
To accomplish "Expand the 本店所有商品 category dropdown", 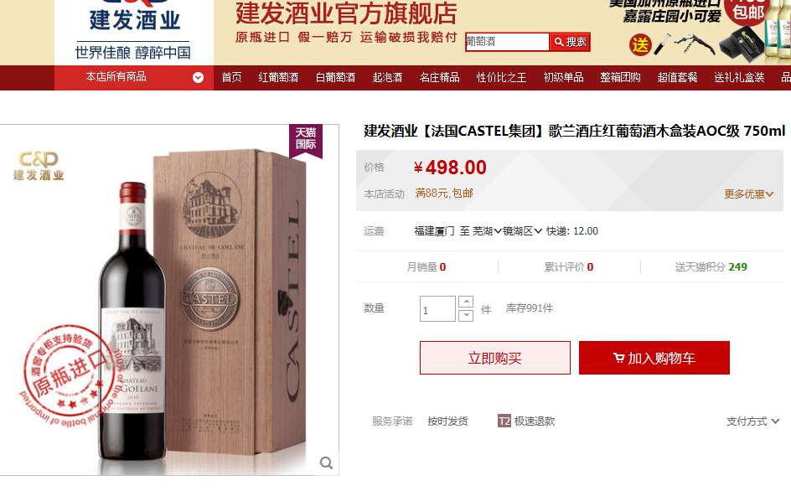I will 199,77.
